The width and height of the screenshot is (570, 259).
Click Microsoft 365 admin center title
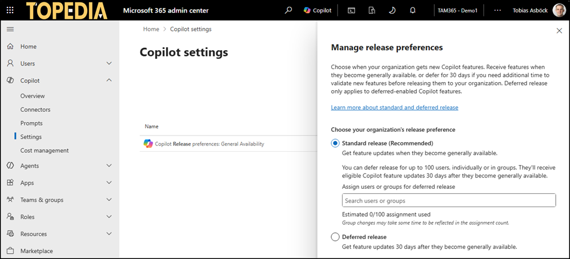166,10
